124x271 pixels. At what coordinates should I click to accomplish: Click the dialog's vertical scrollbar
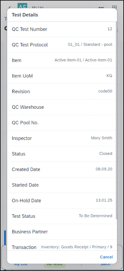116,120
